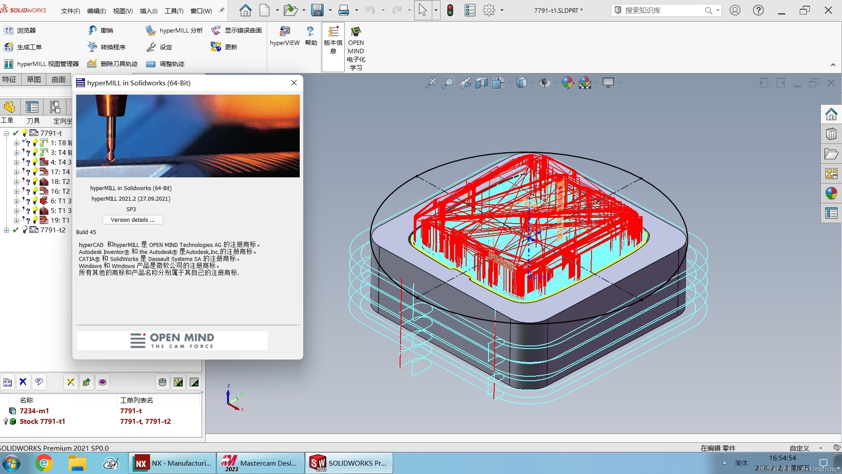Open the 插入(I) menu
This screenshot has height=474, width=842.
pyautogui.click(x=148, y=11)
